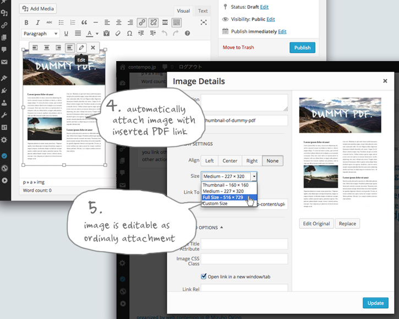The height and width of the screenshot is (319, 399).
Task: Apply strikethrough ABC formatting
Action: pyautogui.click(x=50, y=23)
